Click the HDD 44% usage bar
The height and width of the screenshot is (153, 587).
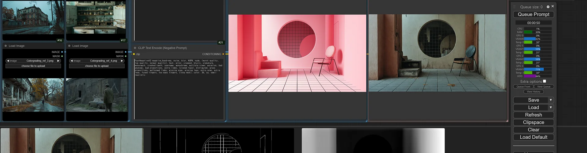tap(538, 76)
